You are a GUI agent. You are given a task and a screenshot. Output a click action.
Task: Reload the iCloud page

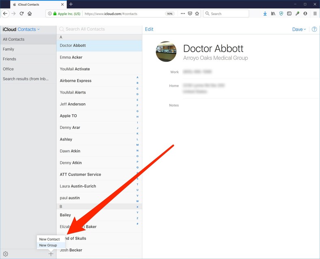tap(22, 14)
